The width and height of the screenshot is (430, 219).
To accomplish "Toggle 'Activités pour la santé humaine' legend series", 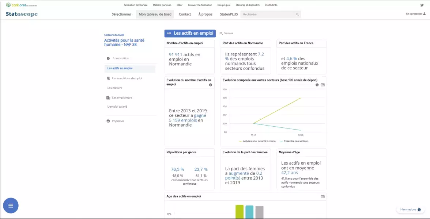I will pos(258,141).
